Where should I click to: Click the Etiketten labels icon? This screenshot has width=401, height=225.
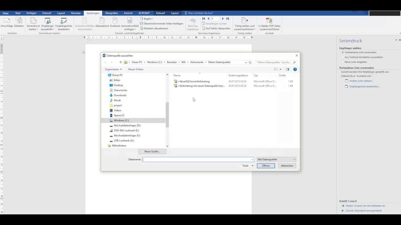19,21
